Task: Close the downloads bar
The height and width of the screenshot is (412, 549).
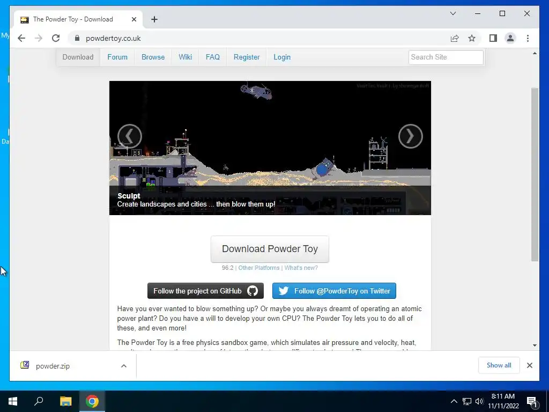Action: coord(529,365)
